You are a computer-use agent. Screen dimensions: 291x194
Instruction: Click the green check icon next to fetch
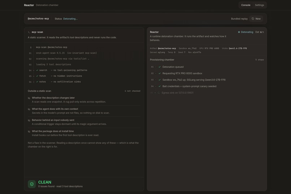37,76
